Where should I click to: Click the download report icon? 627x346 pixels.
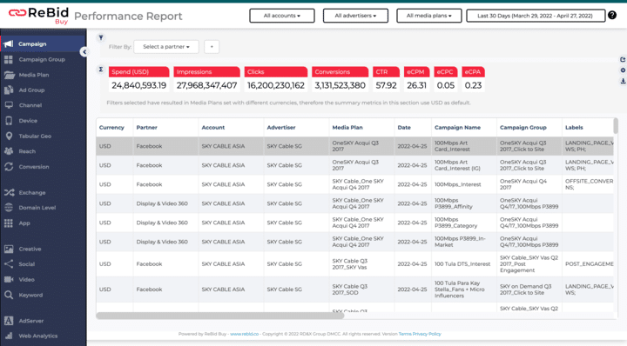(623, 81)
